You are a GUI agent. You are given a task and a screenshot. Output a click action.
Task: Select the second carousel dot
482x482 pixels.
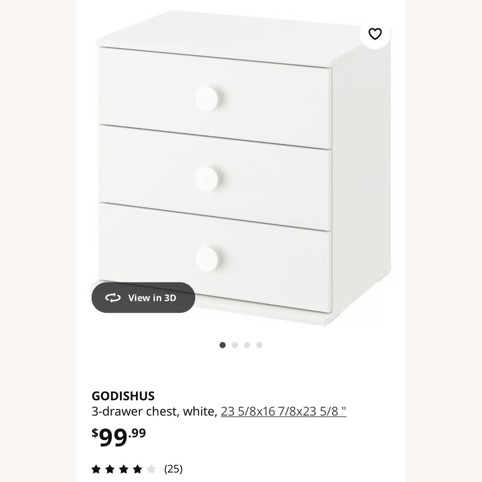pyautogui.click(x=235, y=344)
